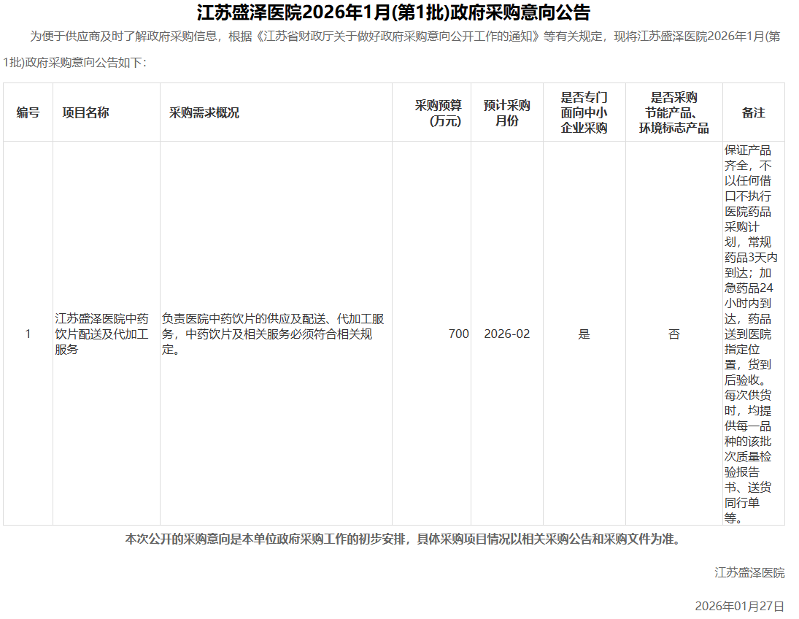Click the announcement title heading

(x=393, y=12)
